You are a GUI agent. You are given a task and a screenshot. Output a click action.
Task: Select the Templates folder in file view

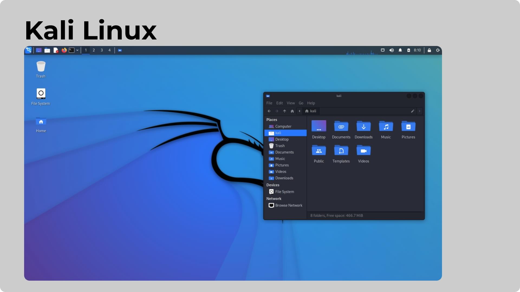pos(341,154)
